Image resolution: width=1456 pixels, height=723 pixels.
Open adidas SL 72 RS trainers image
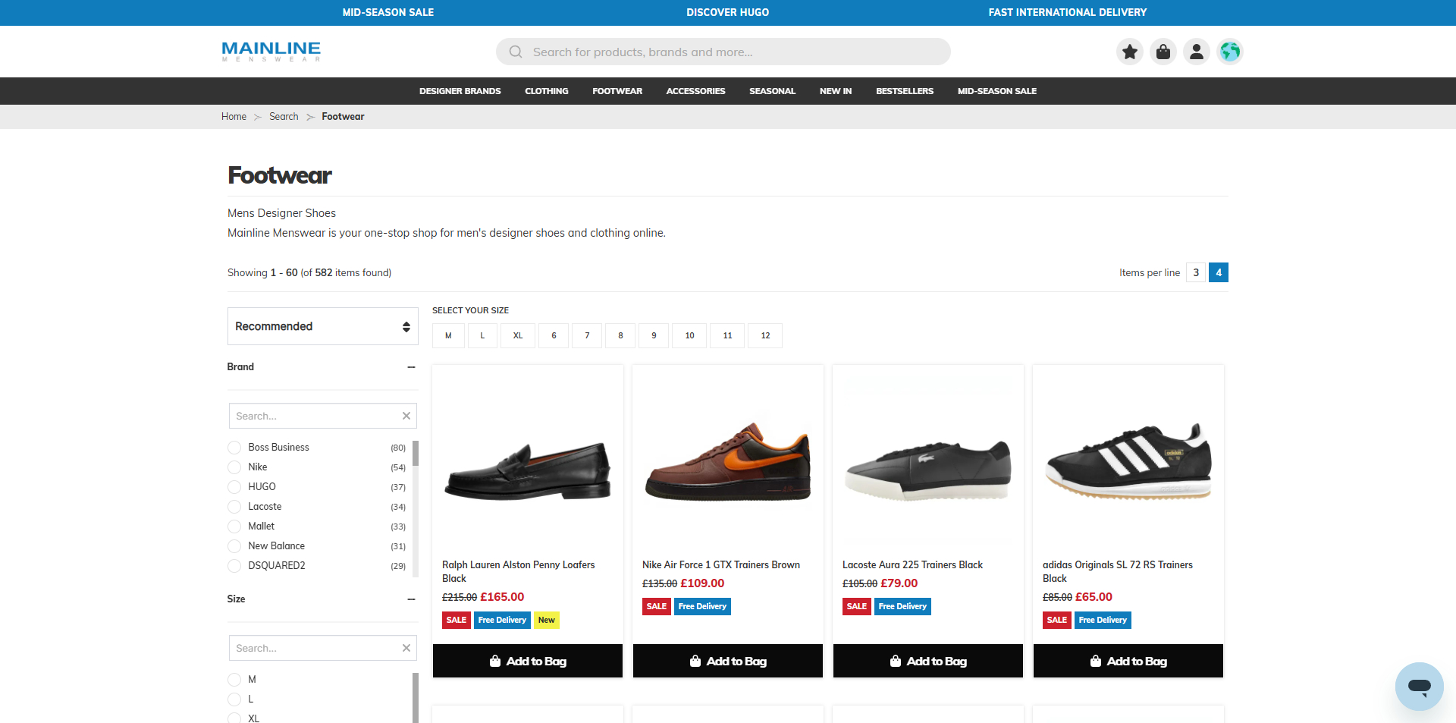pos(1128,461)
